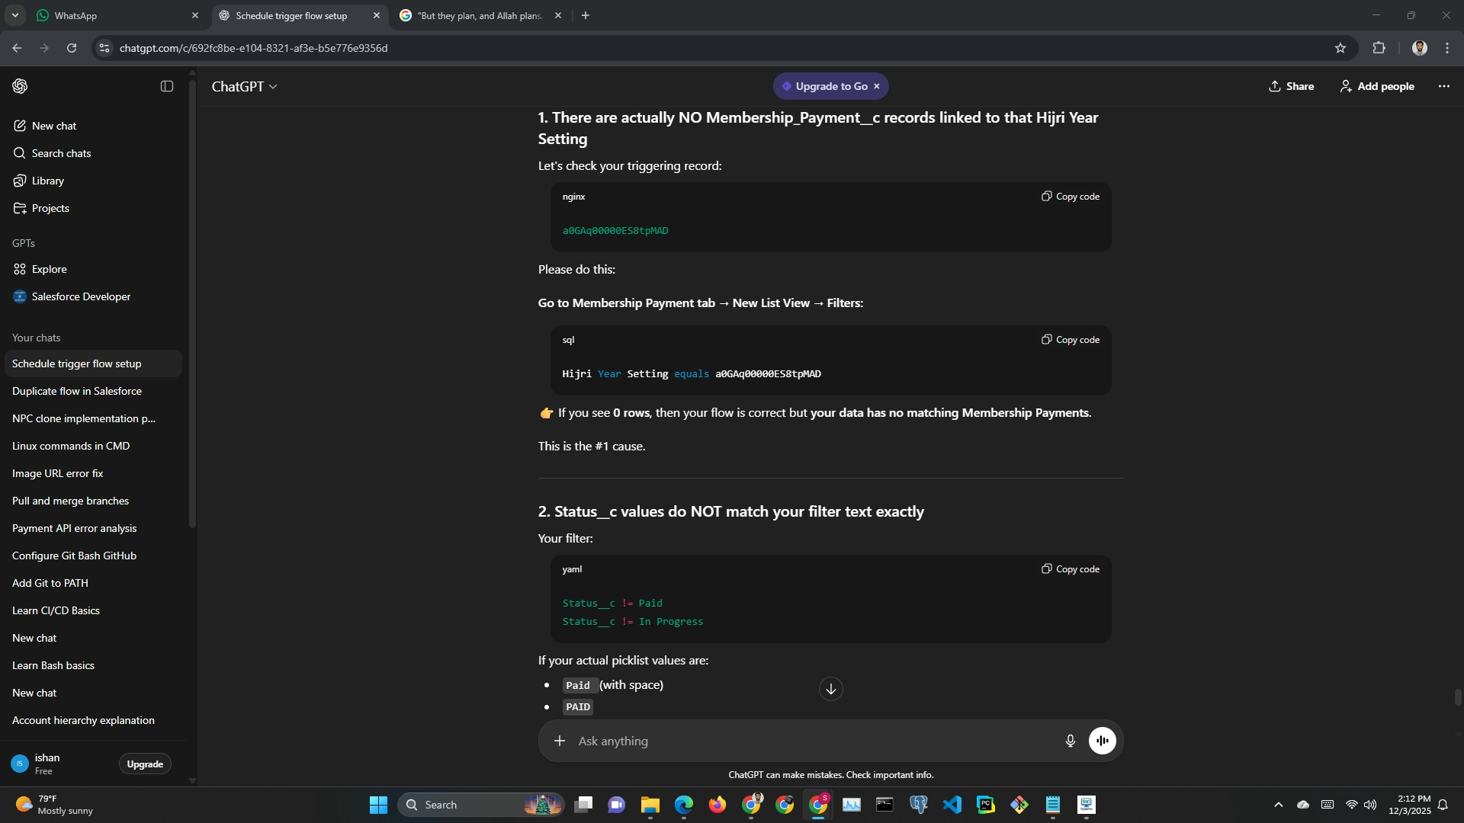Click the microphone dictation icon
The image size is (1464, 823).
point(1070,741)
